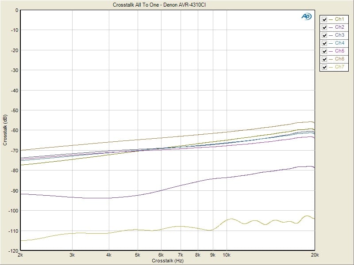Image resolution: width=354 pixels, height=265 pixels.
Task: Click the -60 tick on the y-axis
Action: [15, 130]
